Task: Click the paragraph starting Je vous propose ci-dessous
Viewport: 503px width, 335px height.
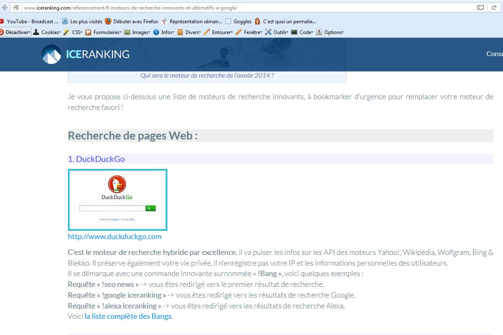Action: tap(281, 102)
